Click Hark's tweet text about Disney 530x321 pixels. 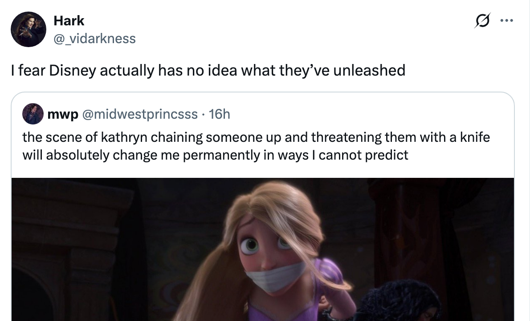(x=208, y=70)
